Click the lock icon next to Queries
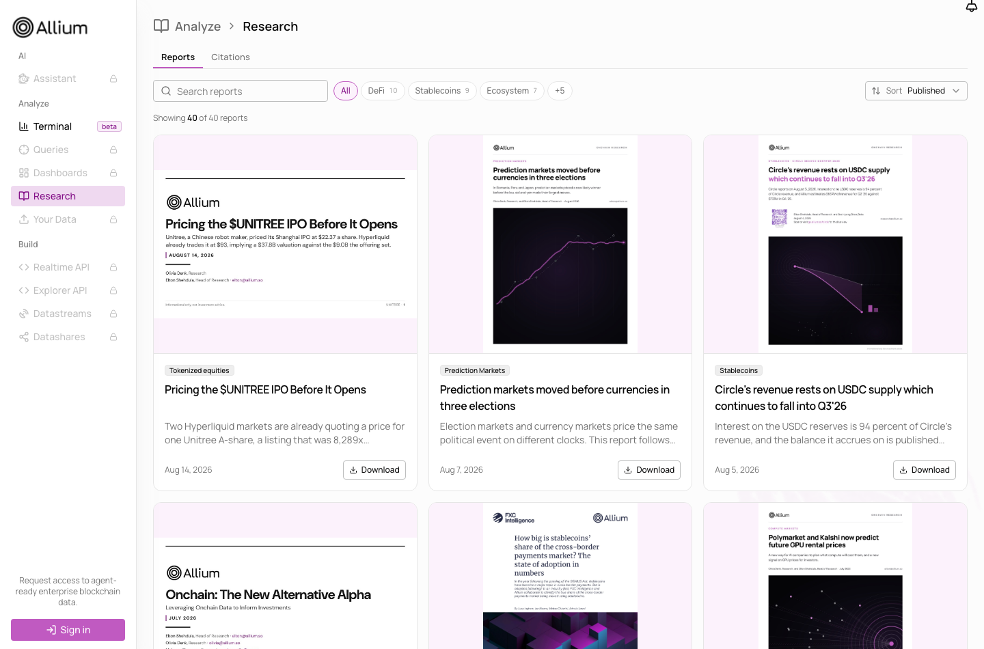The image size is (984, 649). [113, 150]
